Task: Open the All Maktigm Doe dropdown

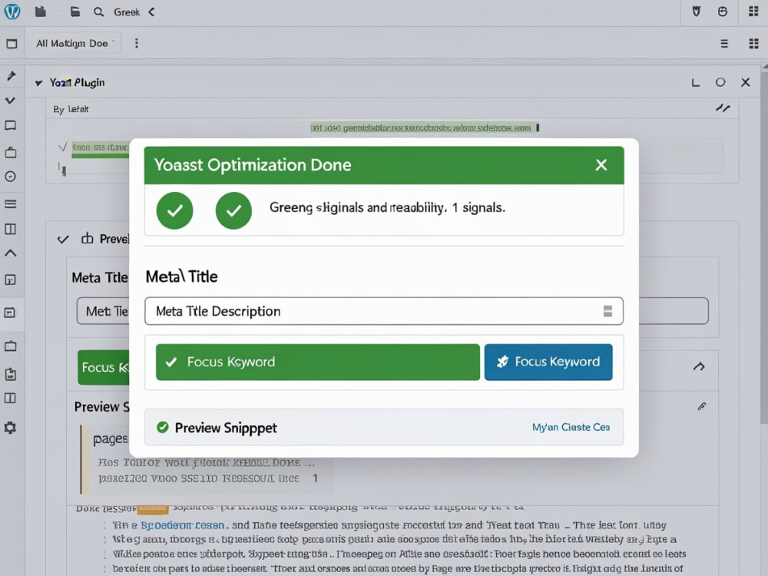Action: pos(75,44)
